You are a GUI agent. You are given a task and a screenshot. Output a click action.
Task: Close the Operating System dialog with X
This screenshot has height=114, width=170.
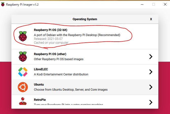[x=151, y=19]
